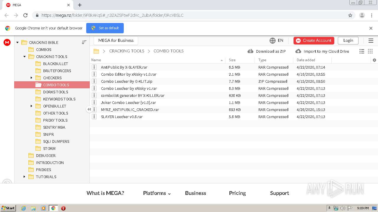Image resolution: width=378 pixels, height=212 pixels.
Task: Select the BRUTEFORCERS folder in tree
Action: [x=57, y=71]
